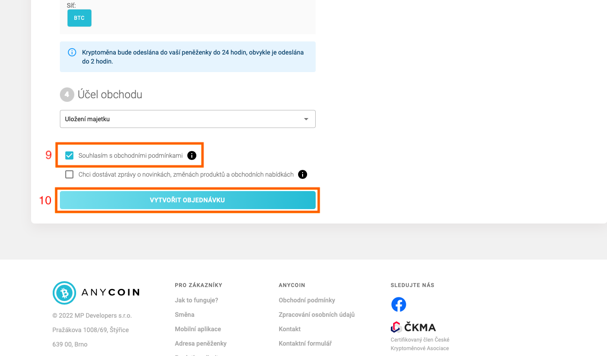Click the © 2022 MP Developers s.r.o. text
Image resolution: width=607 pixels, height=356 pixels.
(x=92, y=315)
